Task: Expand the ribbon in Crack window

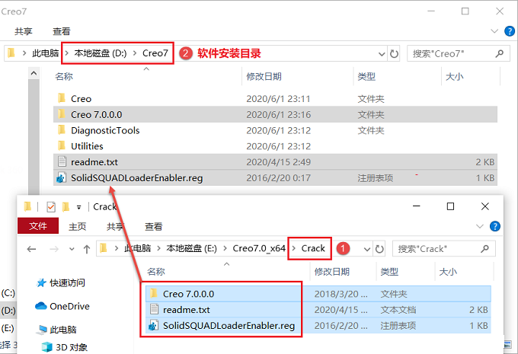Action: [479, 227]
